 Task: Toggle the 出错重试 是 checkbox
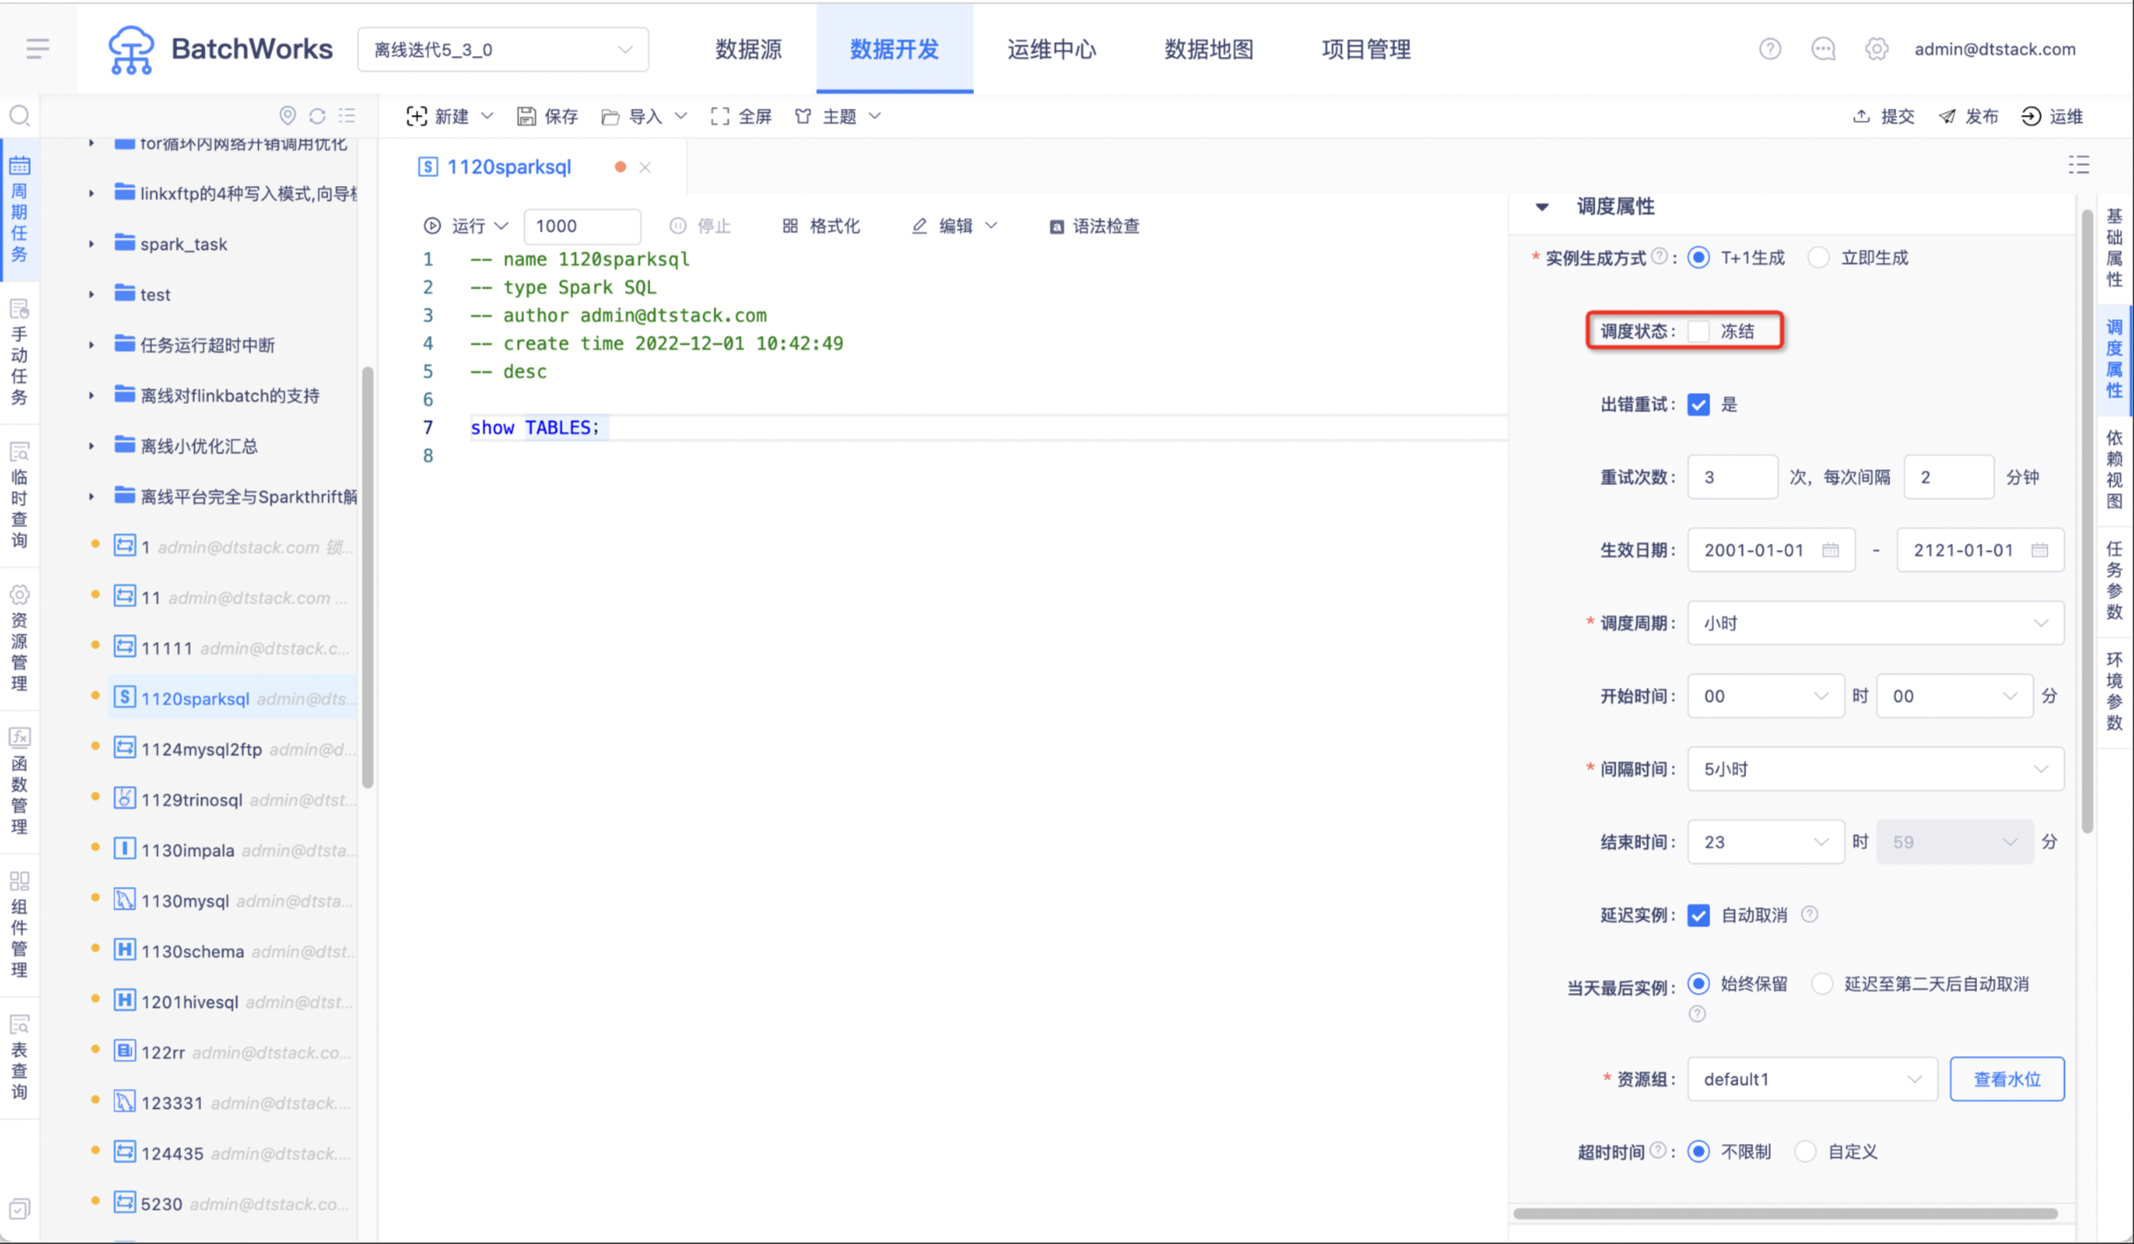coord(1699,404)
